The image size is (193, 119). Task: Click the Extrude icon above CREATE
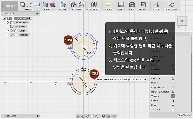[45, 5]
